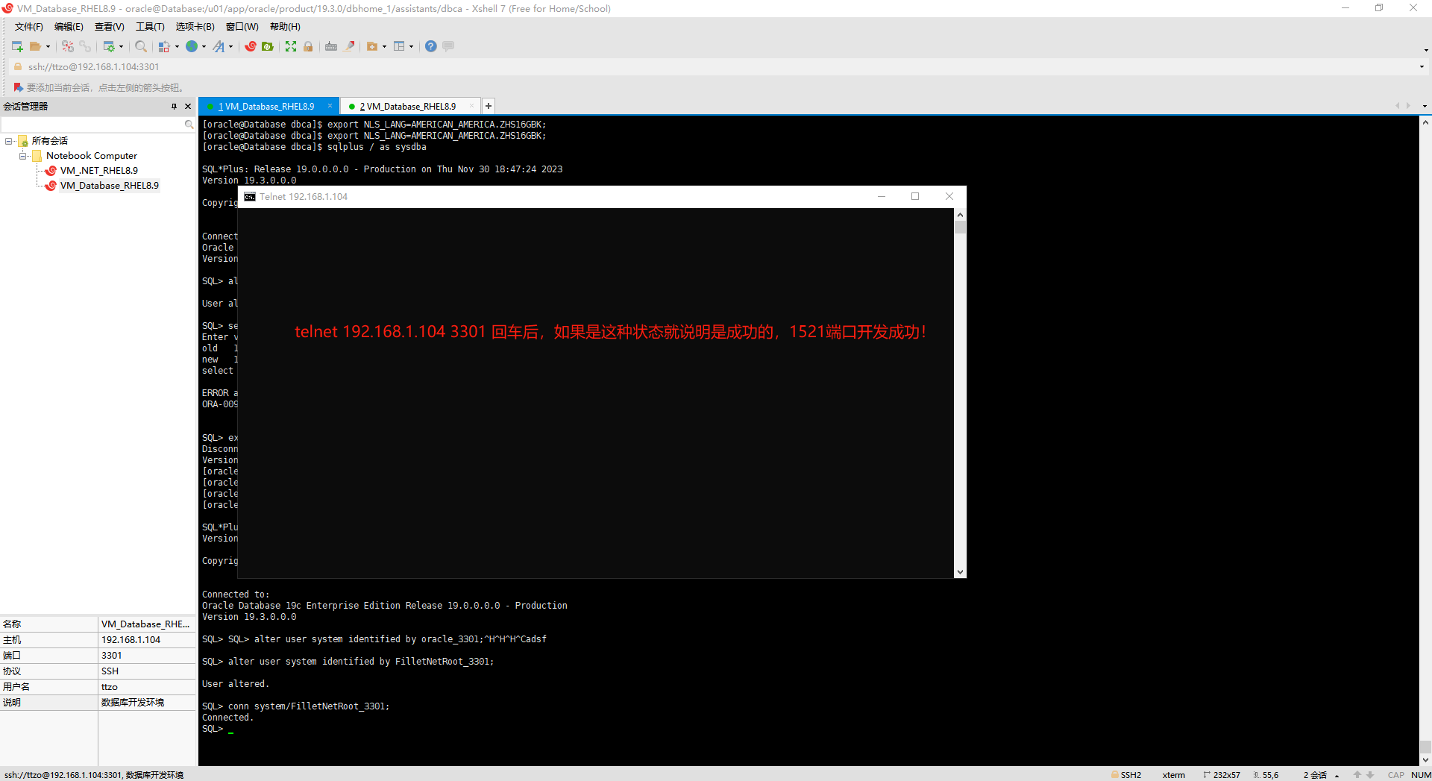Click the SSH2 status bar indicator
Viewport: 1432px width, 781px height.
pos(1126,775)
